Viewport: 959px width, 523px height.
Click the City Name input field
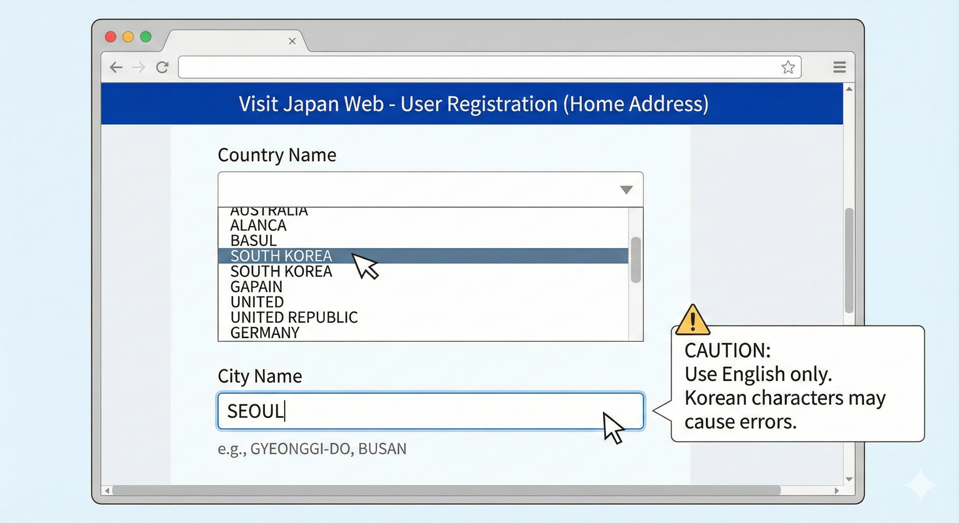[430, 411]
